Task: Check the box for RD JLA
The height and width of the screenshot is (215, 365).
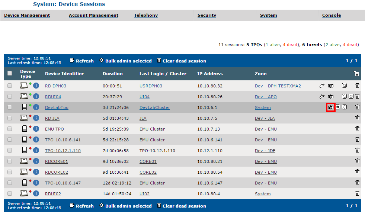Action: [10, 118]
